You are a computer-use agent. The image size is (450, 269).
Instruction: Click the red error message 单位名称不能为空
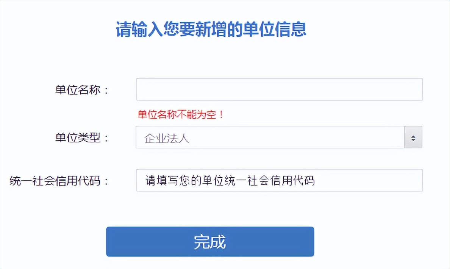tap(180, 114)
